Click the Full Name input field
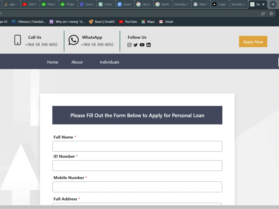279x209 pixels. click(x=137, y=146)
